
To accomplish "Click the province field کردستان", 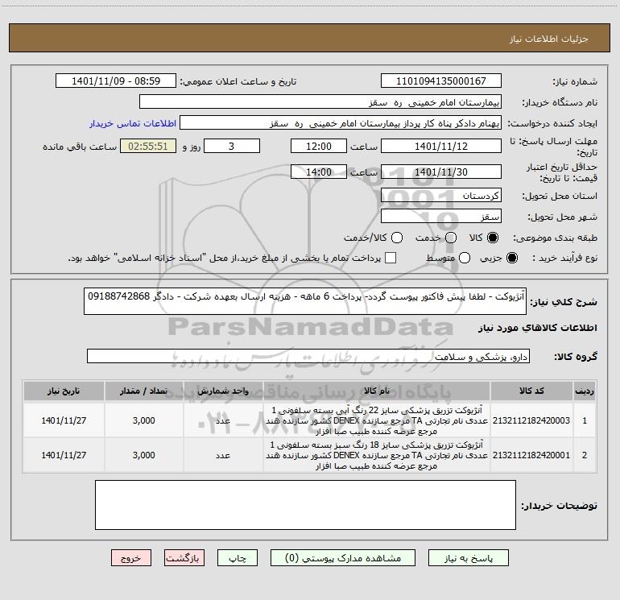I will click(x=441, y=195).
